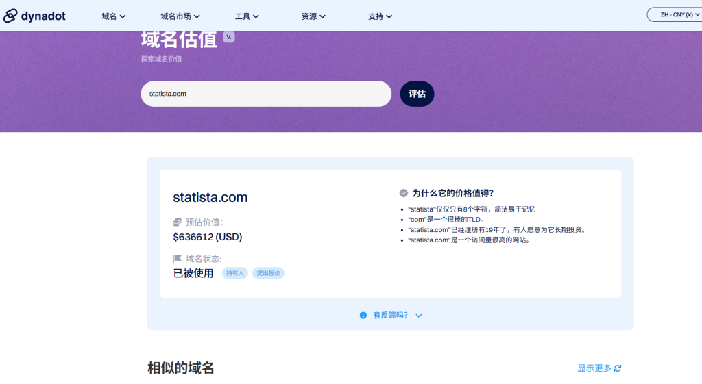702x384 pixels.
Task: Click the $636612 (USD) value
Action: coord(208,237)
